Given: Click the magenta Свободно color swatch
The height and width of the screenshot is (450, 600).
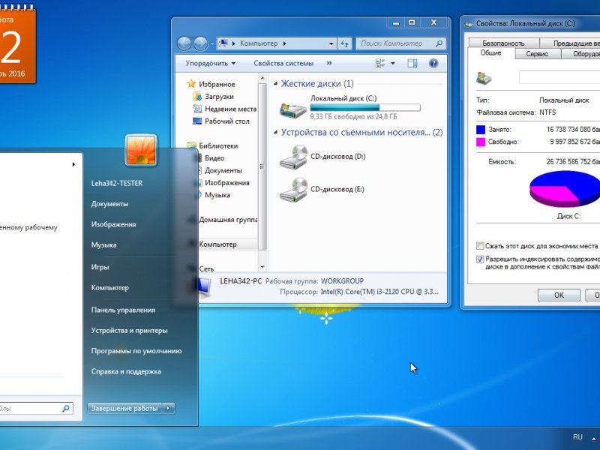Looking at the screenshot, I should (481, 142).
